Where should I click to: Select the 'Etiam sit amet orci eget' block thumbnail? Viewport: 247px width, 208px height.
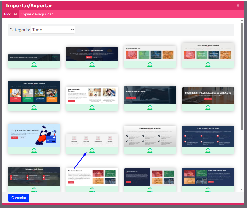pyautogui.click(x=208, y=177)
